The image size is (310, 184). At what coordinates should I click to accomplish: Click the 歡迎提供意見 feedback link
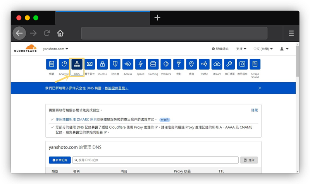(117, 88)
